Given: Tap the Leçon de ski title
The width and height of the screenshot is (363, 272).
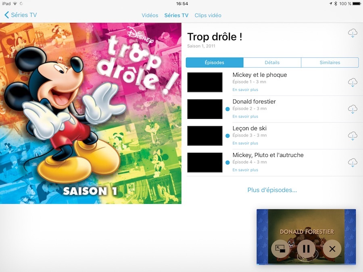Looking at the screenshot, I should tap(250, 129).
